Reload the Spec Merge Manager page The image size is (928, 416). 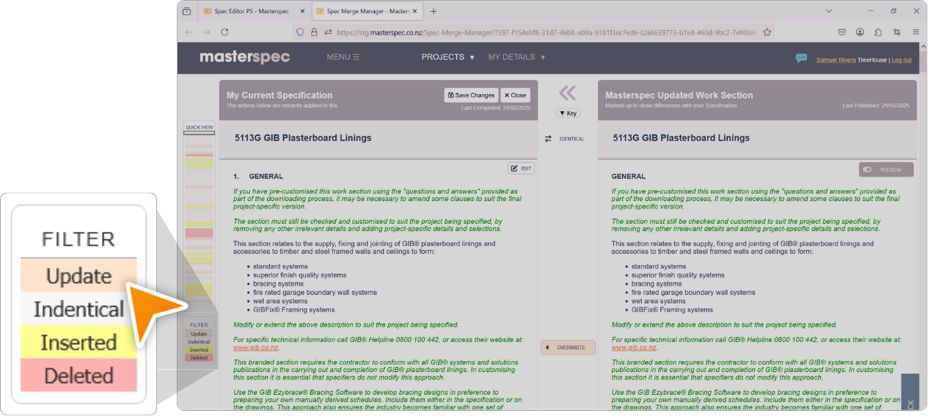coord(224,32)
